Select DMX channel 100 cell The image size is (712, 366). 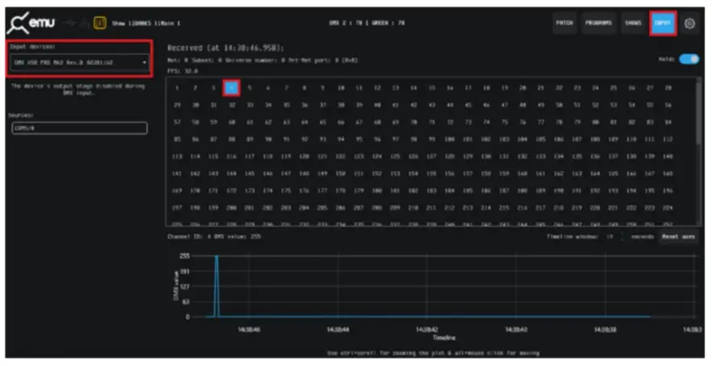coord(450,139)
